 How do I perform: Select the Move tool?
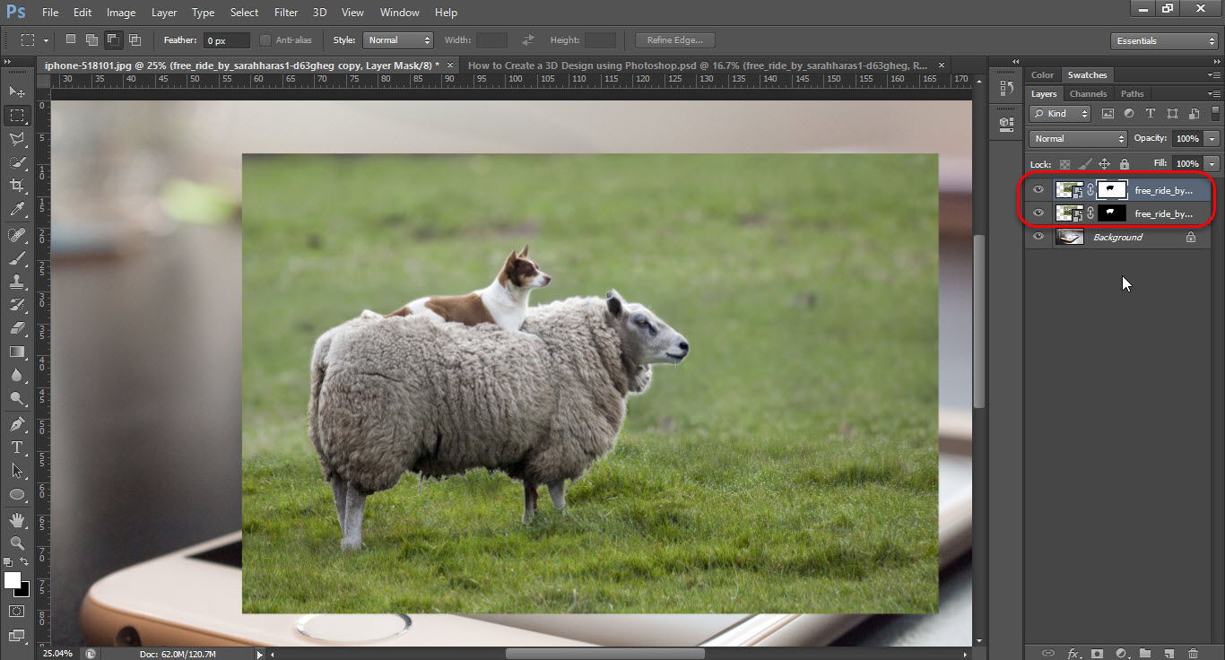[x=17, y=92]
